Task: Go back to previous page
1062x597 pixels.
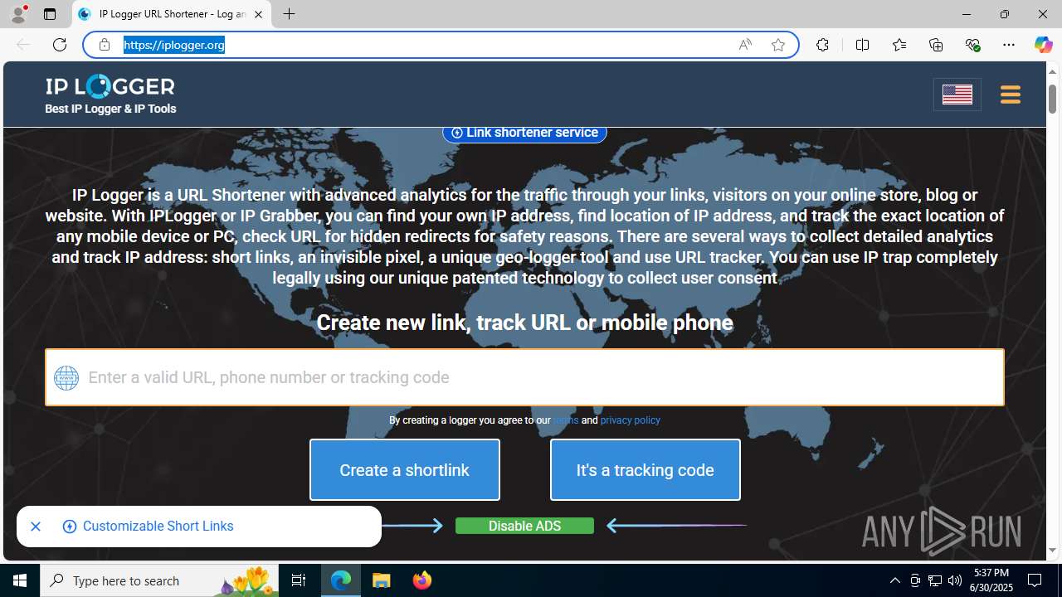Action: (23, 45)
